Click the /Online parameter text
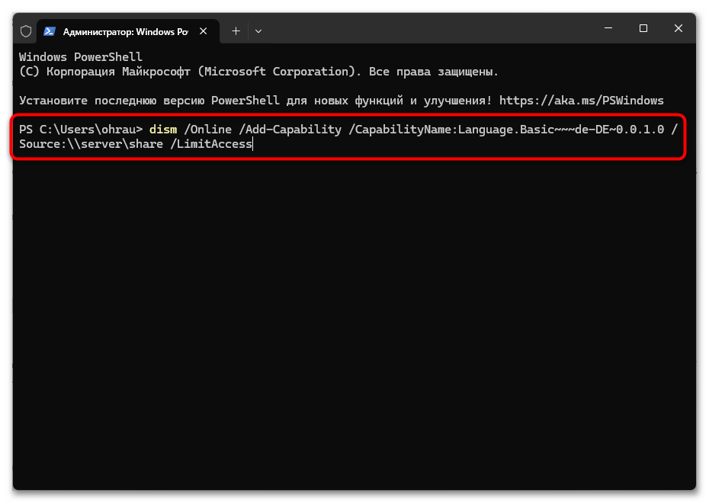The image size is (709, 503). [207, 130]
